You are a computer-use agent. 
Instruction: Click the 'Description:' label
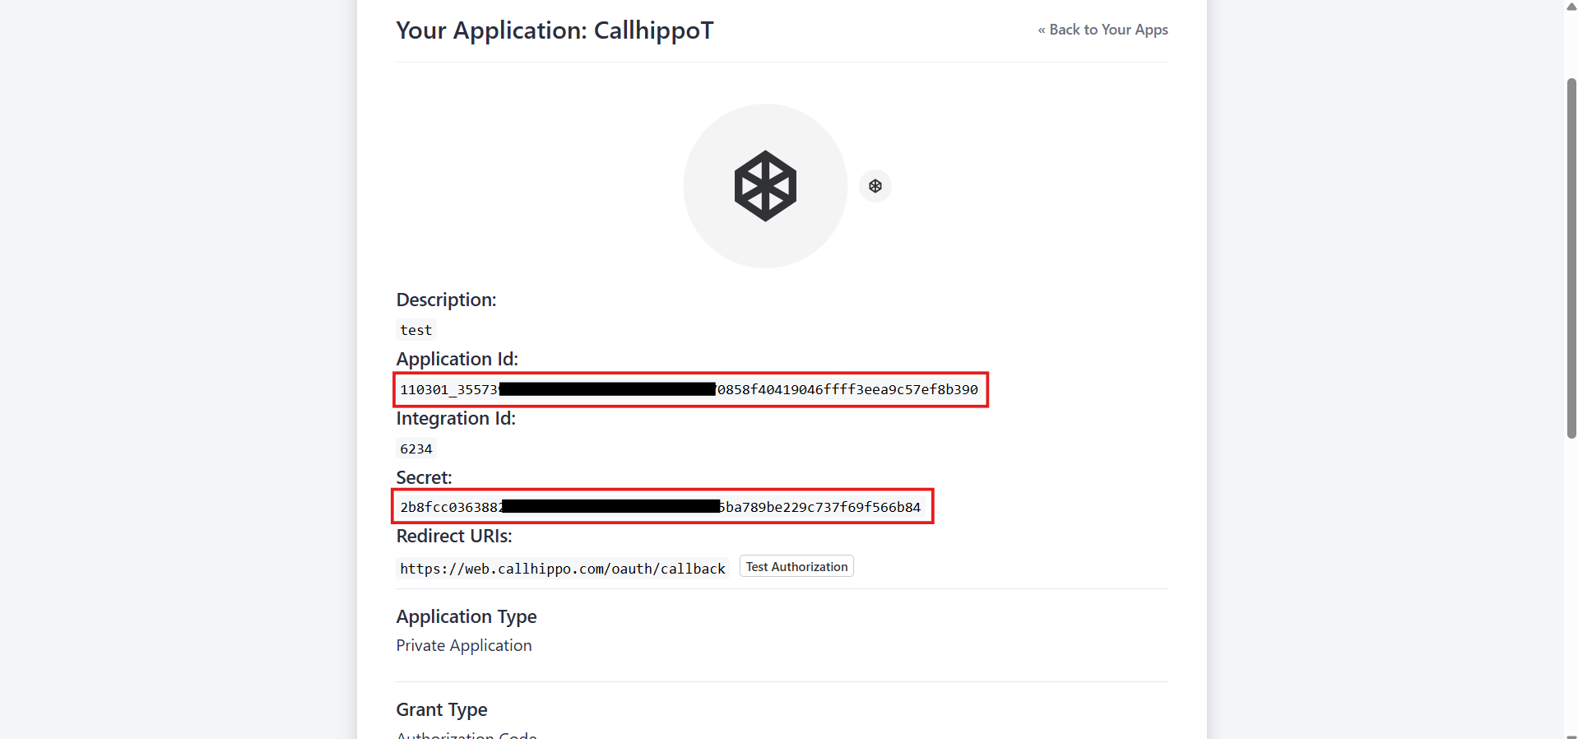click(447, 300)
